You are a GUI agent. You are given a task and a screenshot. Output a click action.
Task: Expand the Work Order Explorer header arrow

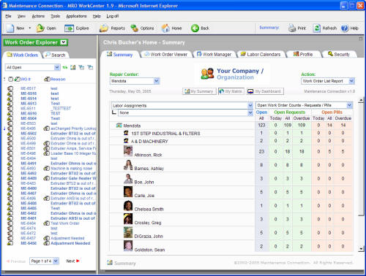64,42
